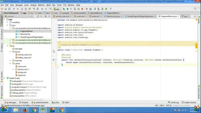Close the colors.xml editor tab
This screenshot has height=113, width=201.
[86, 16]
